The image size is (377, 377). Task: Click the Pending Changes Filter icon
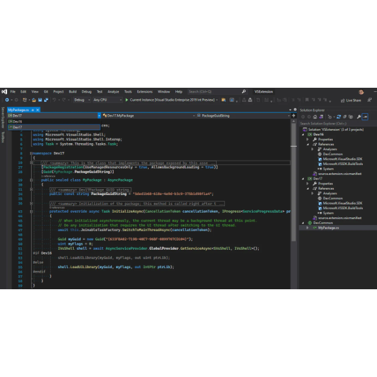(330, 117)
